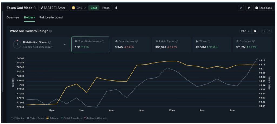Open the 24h timeframe dropdown

(x=245, y=31)
